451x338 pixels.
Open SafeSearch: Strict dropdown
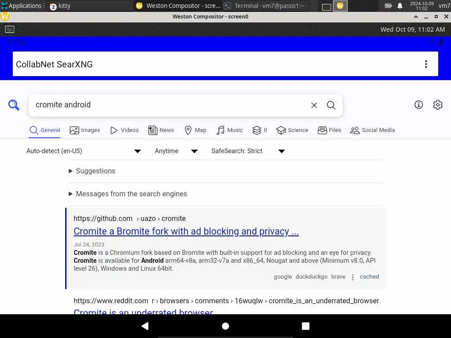tap(248, 151)
